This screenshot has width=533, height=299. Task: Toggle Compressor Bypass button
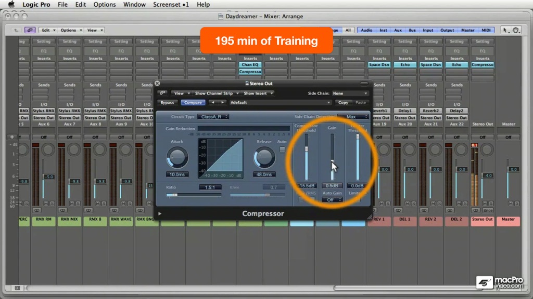click(167, 102)
